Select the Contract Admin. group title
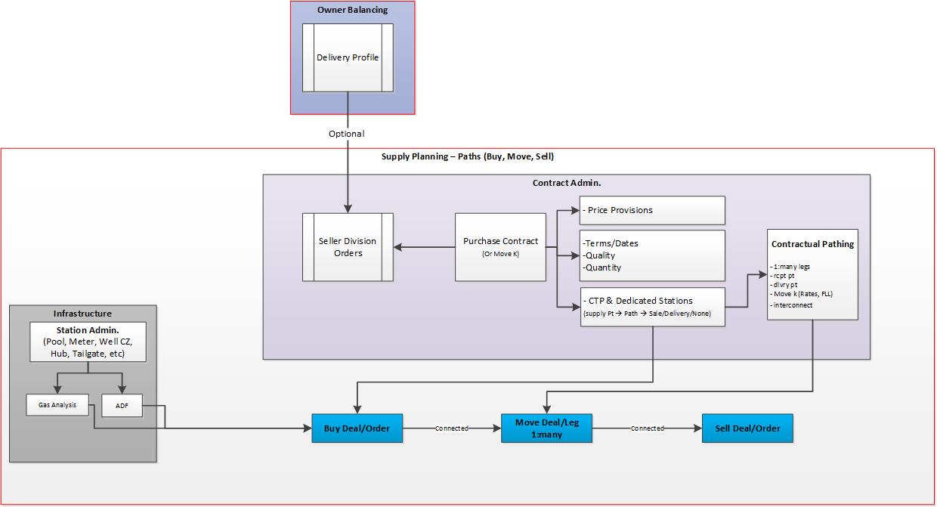 pos(566,183)
